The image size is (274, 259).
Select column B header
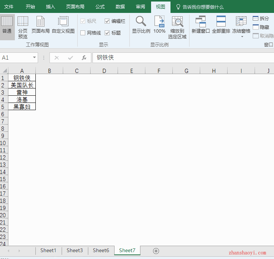tap(49, 71)
